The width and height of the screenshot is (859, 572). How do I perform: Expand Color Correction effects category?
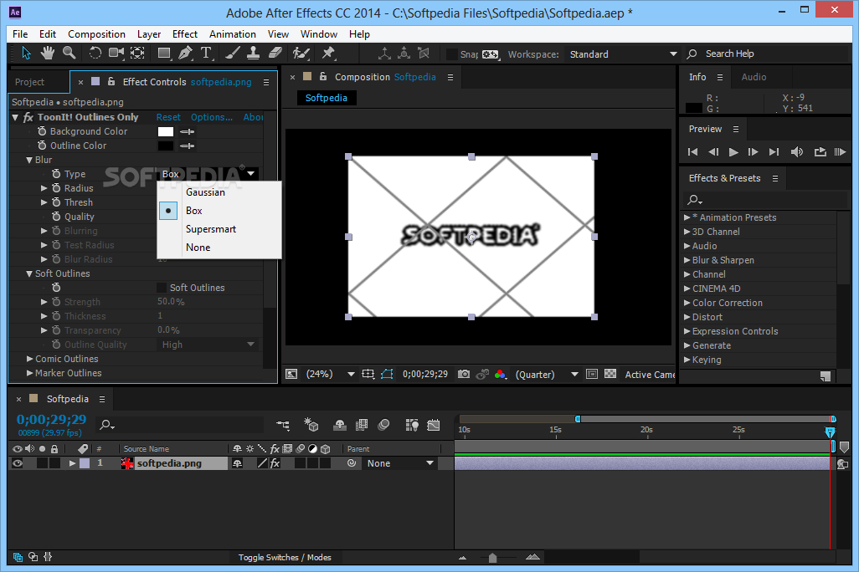(687, 304)
